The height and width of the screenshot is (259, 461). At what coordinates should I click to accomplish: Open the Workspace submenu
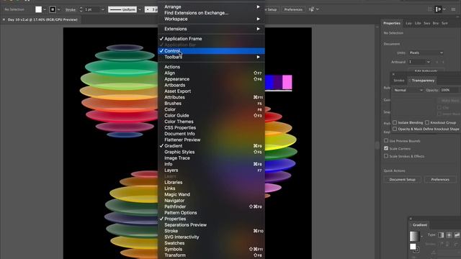click(211, 19)
